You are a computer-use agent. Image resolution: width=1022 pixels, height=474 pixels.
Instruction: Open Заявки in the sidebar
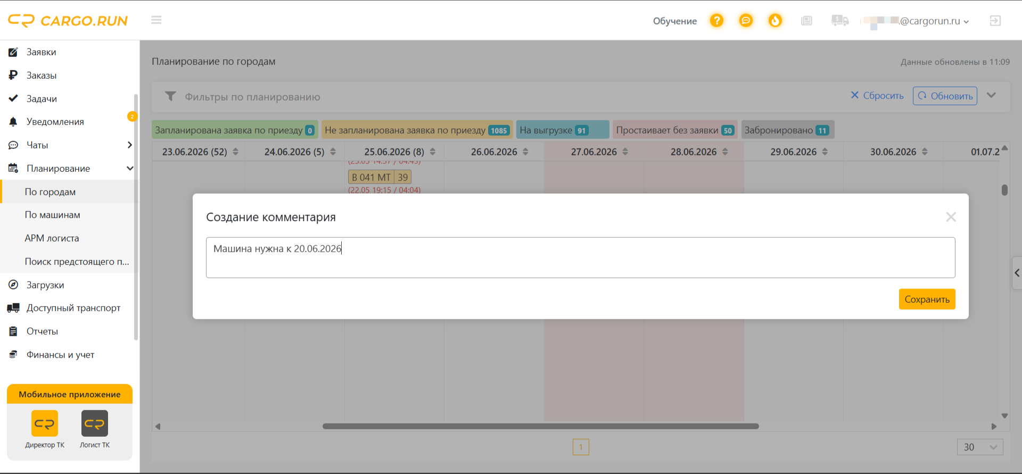pos(42,52)
